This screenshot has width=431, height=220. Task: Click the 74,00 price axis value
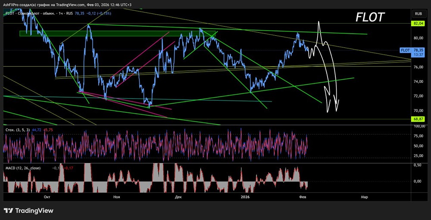pyautogui.click(x=418, y=81)
